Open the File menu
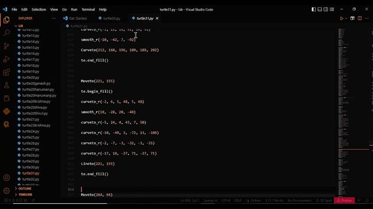373x209 pixels. 14,9
